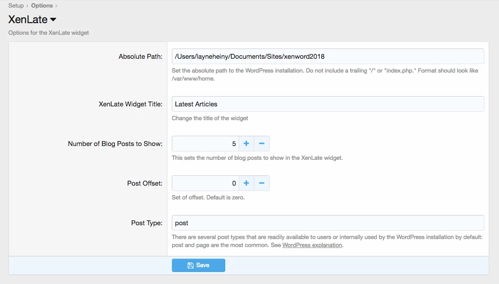Click the 'Post Offset:' label

(145, 183)
